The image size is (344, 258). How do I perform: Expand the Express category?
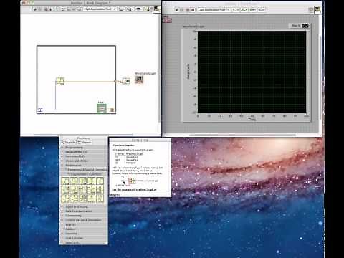pyautogui.click(x=83, y=224)
